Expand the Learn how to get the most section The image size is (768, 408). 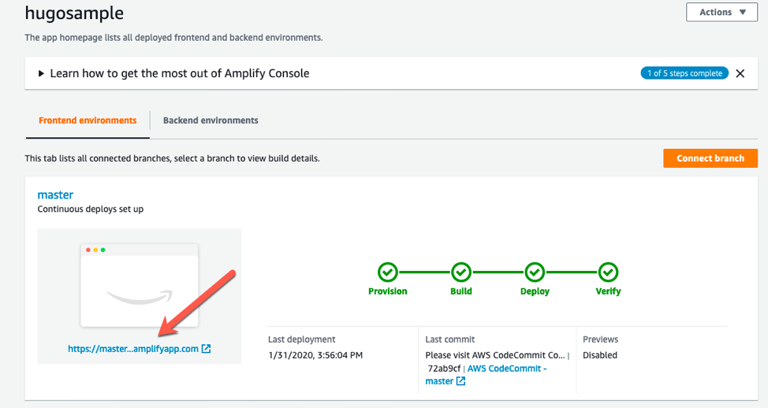[x=42, y=73]
